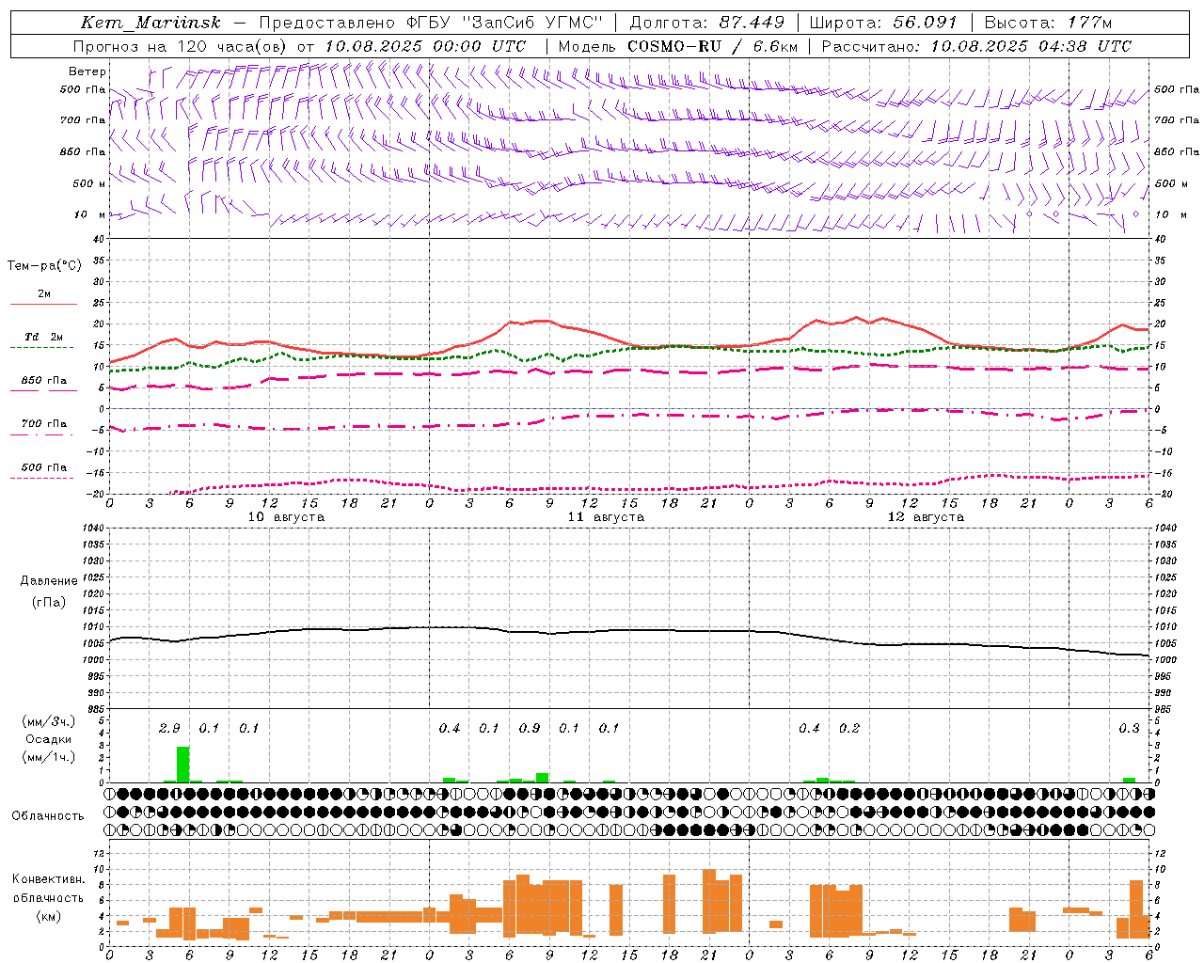Click the Широта: 56.091 latitude value

coord(883,23)
